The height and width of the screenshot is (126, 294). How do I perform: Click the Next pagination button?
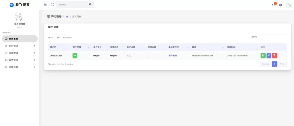pyautogui.click(x=282, y=64)
